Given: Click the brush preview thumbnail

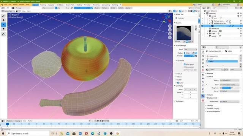Looking at the screenshot, I should coord(184,33).
